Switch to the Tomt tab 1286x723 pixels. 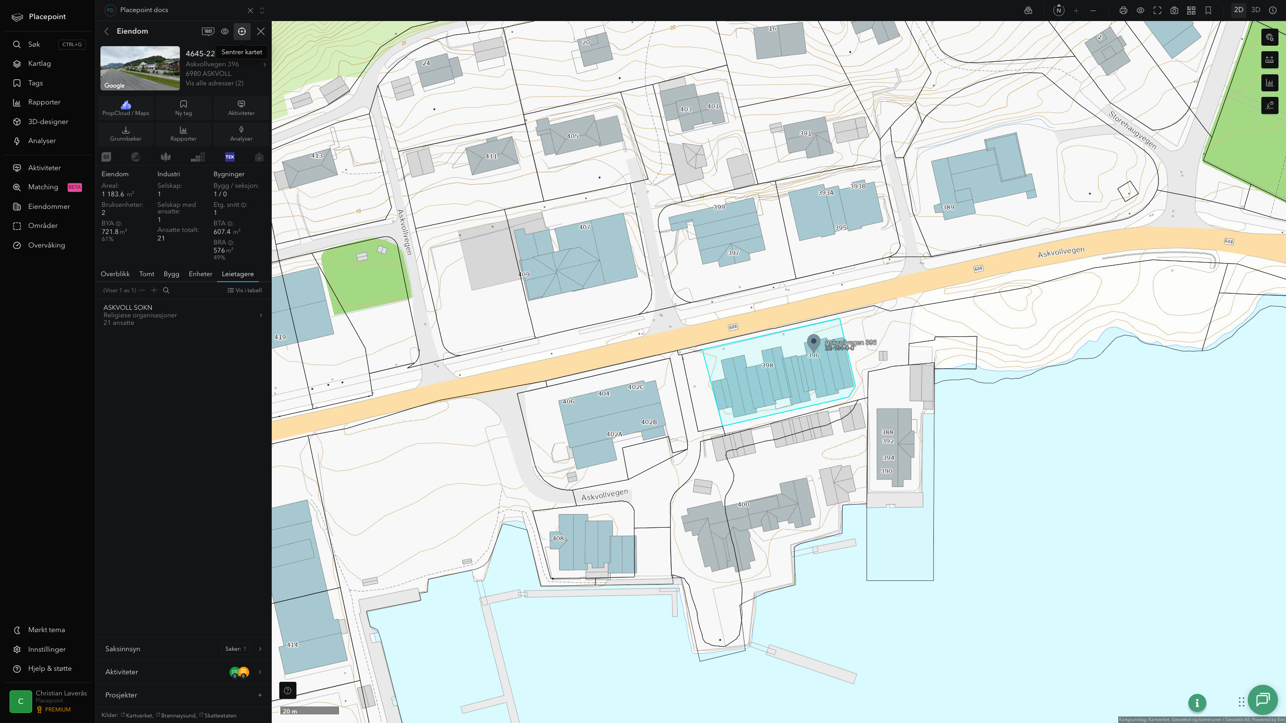[x=147, y=274]
